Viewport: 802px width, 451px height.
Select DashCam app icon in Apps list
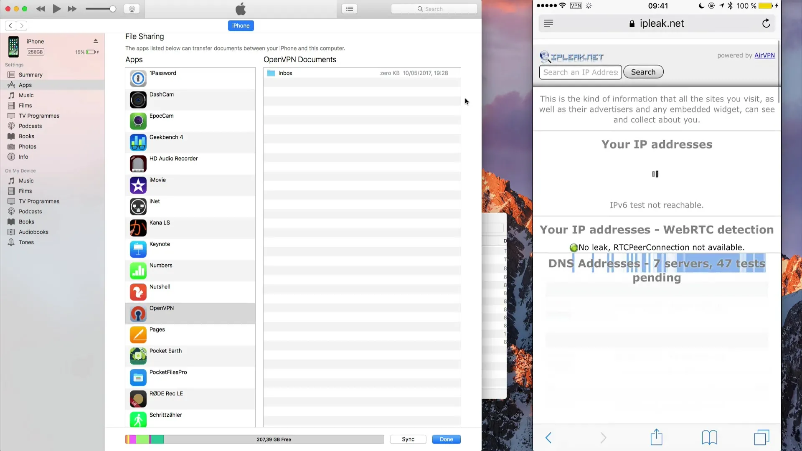point(138,100)
